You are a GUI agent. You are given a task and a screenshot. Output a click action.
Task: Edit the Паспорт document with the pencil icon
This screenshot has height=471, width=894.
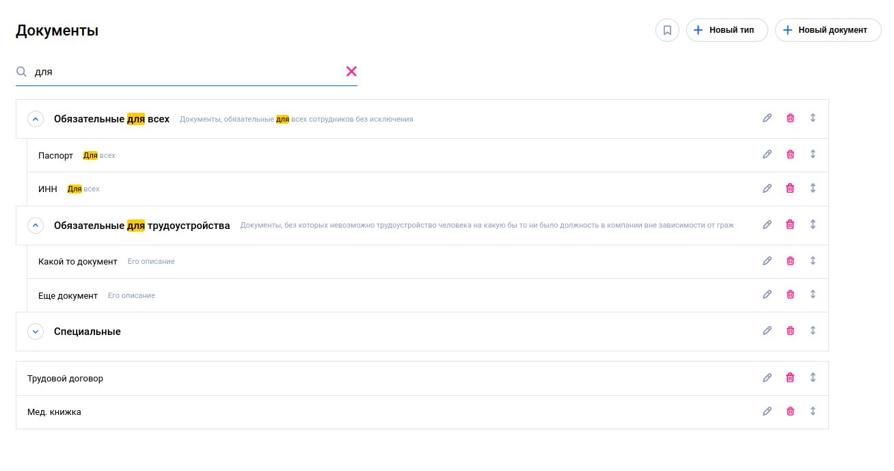(767, 154)
